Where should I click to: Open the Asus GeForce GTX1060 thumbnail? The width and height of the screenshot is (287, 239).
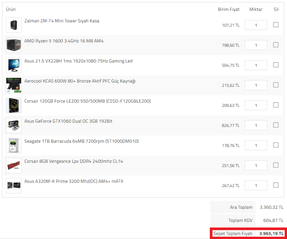tap(14, 126)
